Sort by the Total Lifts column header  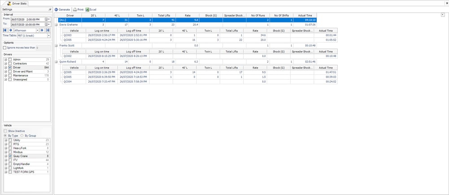pos(164,16)
